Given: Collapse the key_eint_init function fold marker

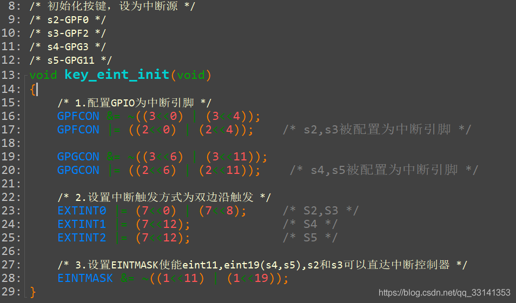Looking at the screenshot, I should 27,76.
